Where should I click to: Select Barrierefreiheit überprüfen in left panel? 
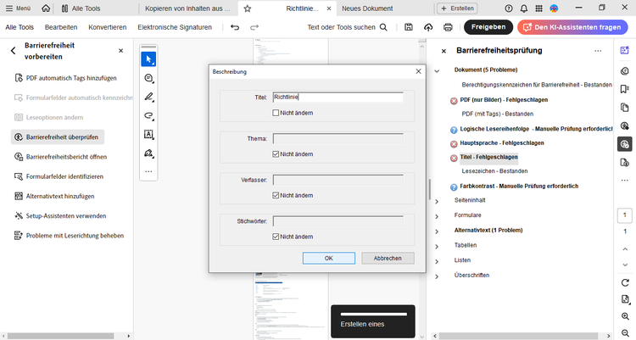[x=58, y=137]
